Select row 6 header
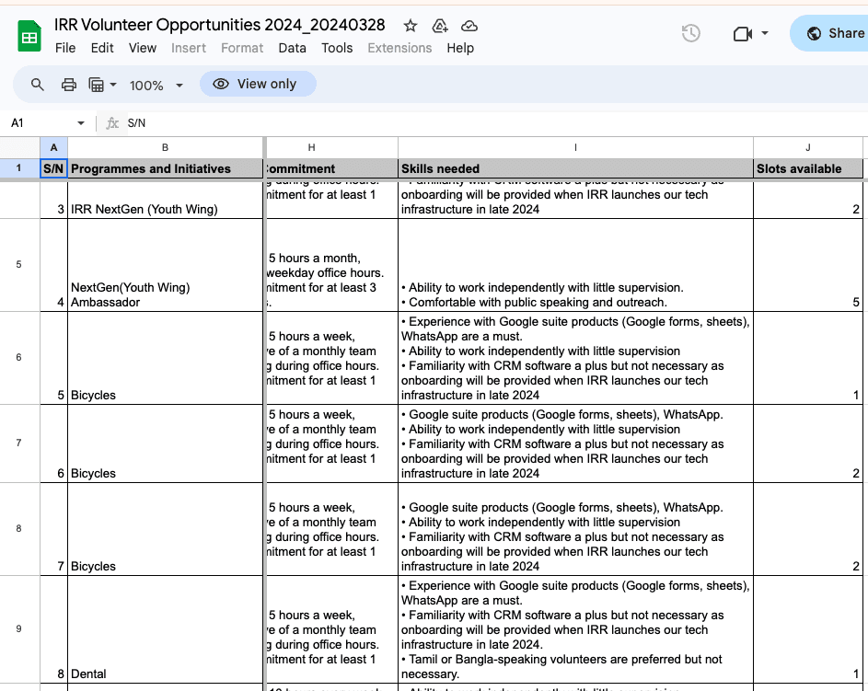The height and width of the screenshot is (691, 868). click(x=19, y=357)
